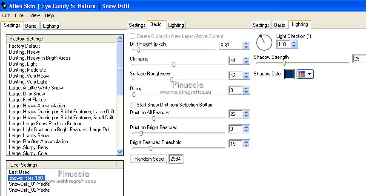The width and height of the screenshot is (366, 196).
Task: Click the Factory Settings scrollbar thumb
Action: click(x=120, y=69)
